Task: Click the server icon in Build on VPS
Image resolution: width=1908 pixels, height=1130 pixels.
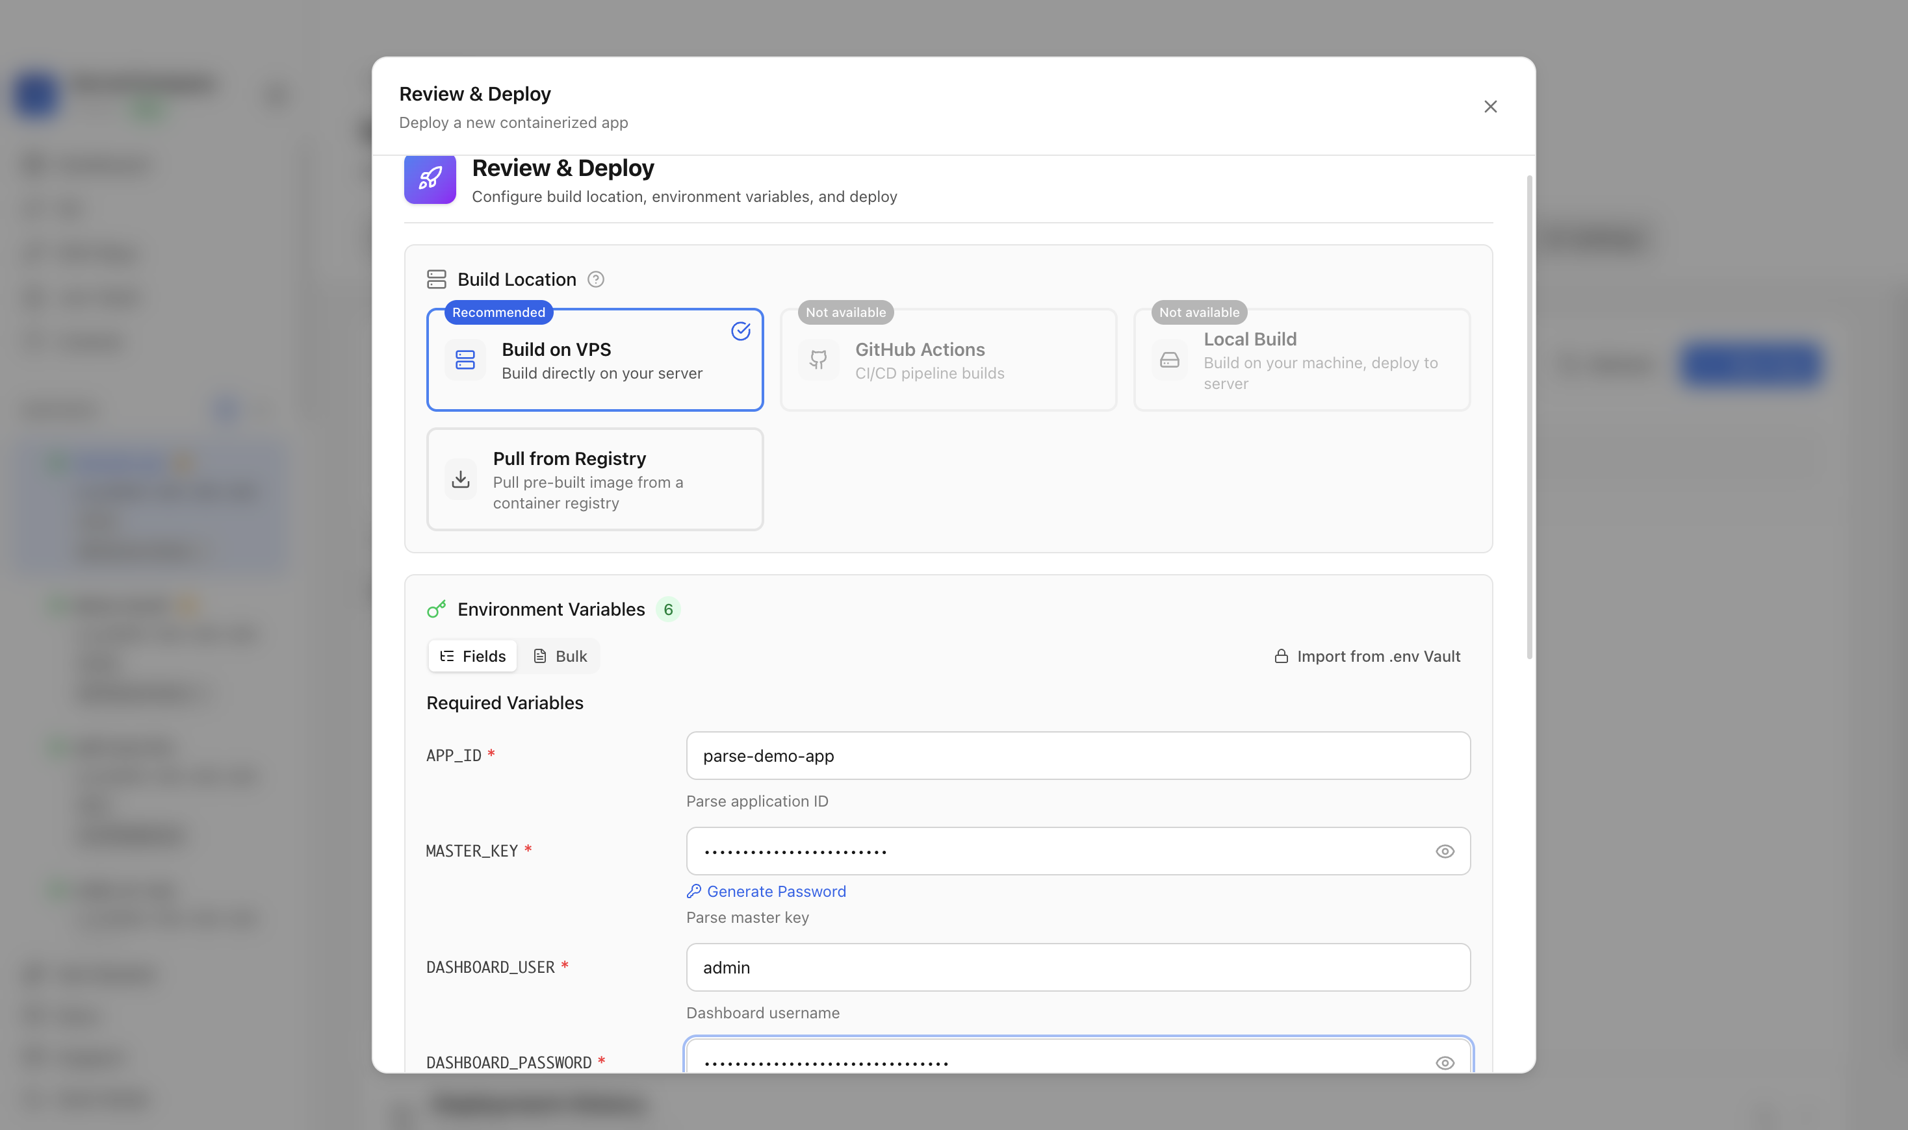Action: (465, 359)
